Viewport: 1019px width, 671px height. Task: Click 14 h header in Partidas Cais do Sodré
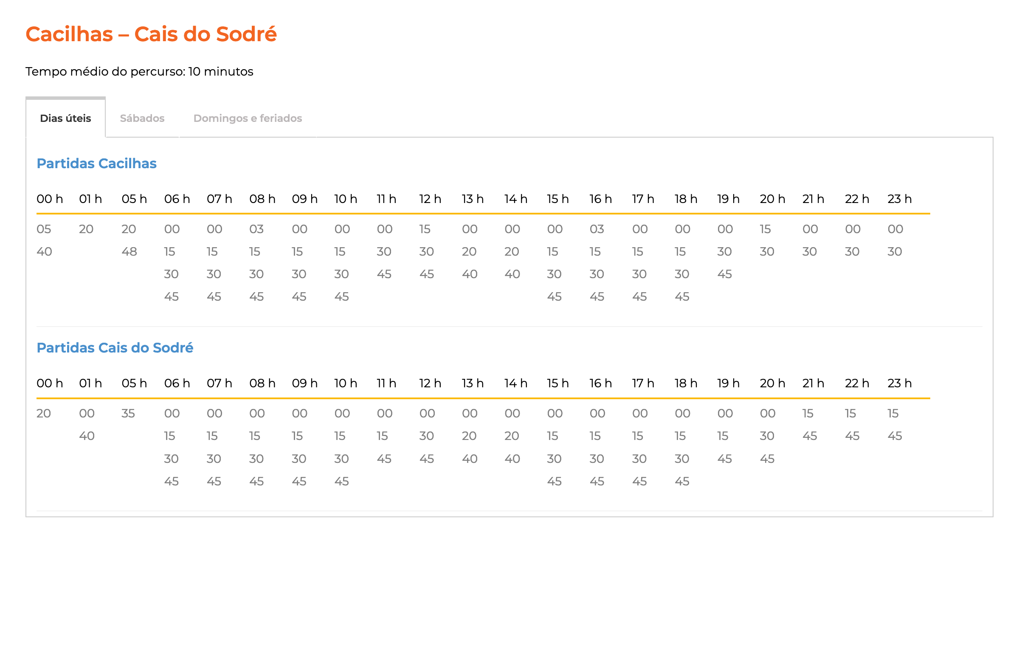tap(516, 383)
